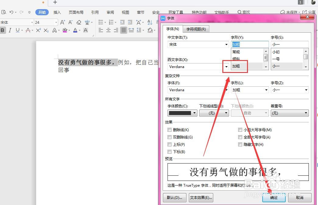This screenshot has width=318, height=205.
Task: Select the justify alignment icon
Action: tap(123, 30)
